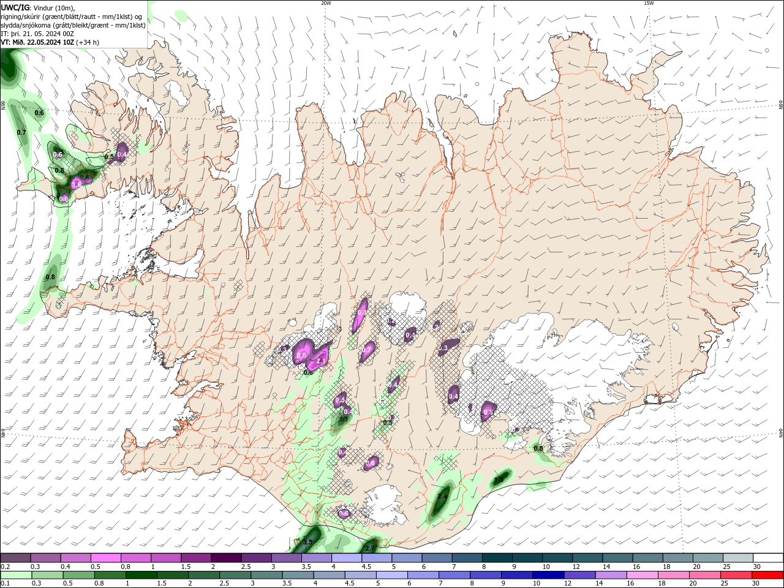Image resolution: width=784 pixels, height=588 pixels.
Task: Click the red-pink rain swatch above 25
Action: pyautogui.click(x=737, y=575)
